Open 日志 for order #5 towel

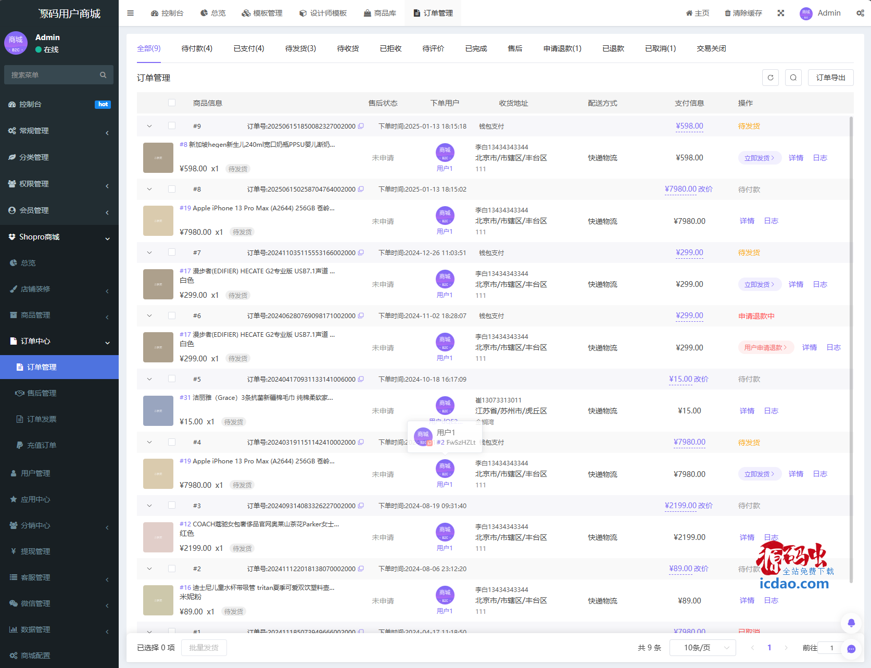[x=771, y=411]
